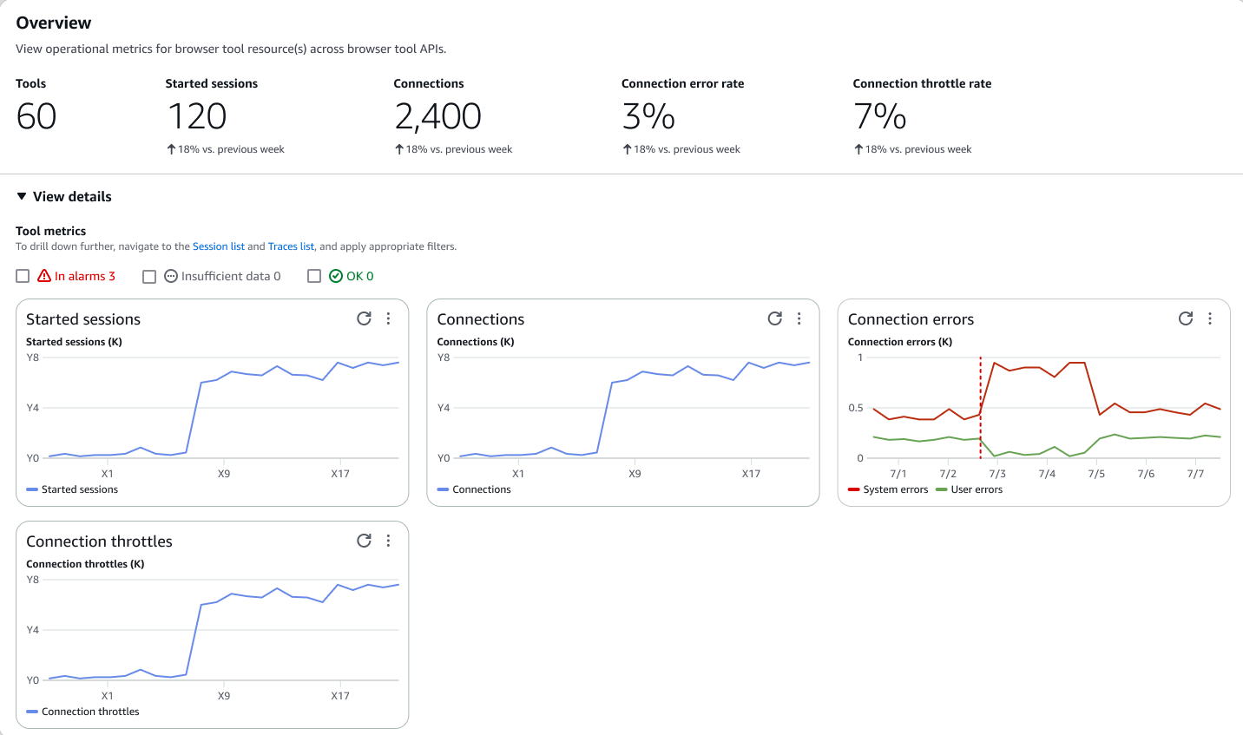Go to the Traces list link
Screen dimensions: 1243x735
coord(291,246)
